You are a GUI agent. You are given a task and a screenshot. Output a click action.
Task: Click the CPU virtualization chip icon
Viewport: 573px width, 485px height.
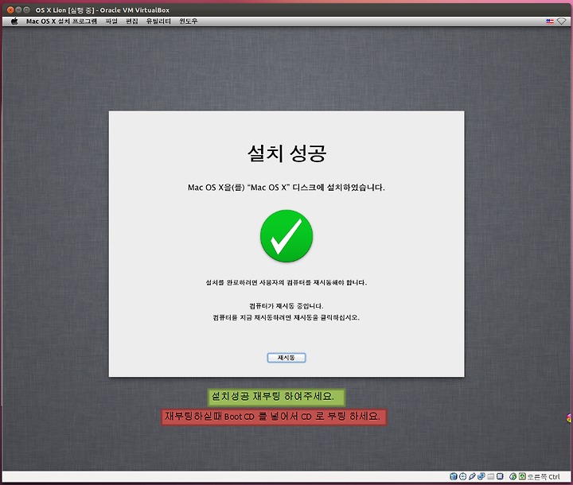pos(500,476)
